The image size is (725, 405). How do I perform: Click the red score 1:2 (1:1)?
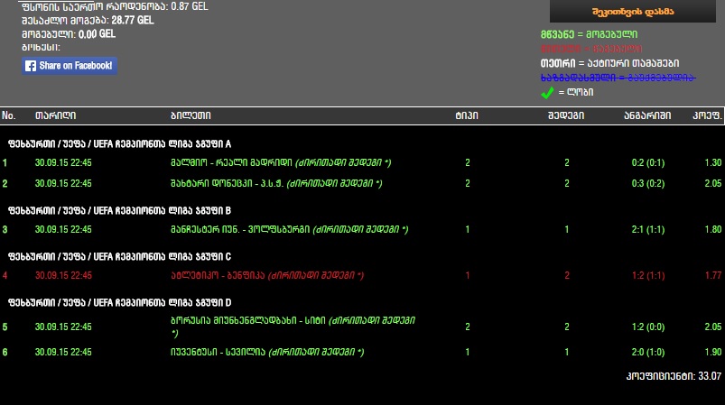tap(648, 276)
